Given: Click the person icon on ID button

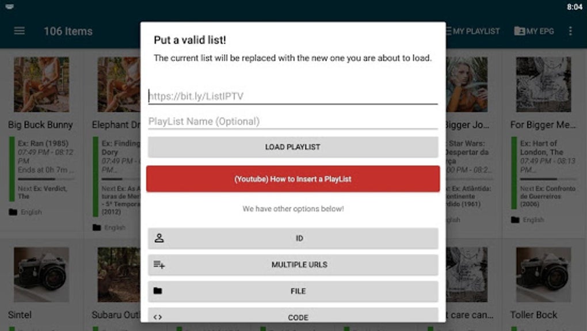Looking at the screenshot, I should point(159,238).
